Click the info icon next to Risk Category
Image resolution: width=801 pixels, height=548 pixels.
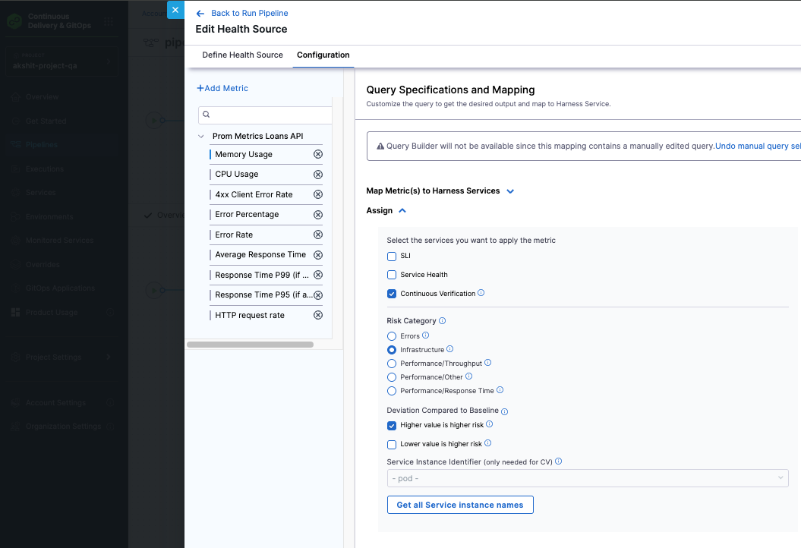click(x=443, y=321)
